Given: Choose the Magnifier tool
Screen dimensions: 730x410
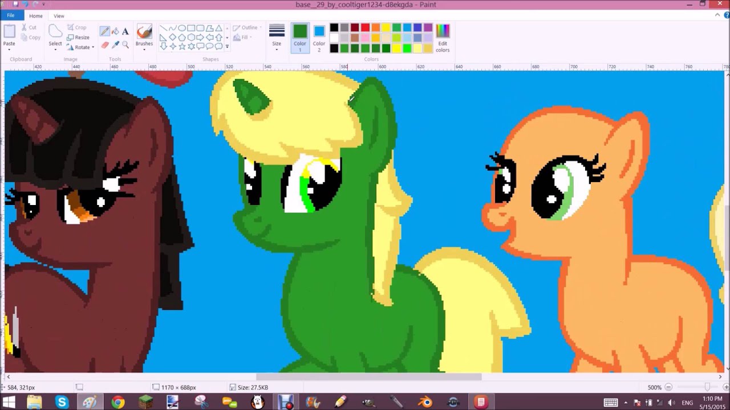Looking at the screenshot, I should (x=125, y=44).
